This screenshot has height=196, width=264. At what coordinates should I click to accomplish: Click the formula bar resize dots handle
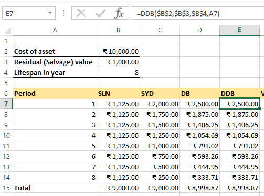tap(64, 13)
